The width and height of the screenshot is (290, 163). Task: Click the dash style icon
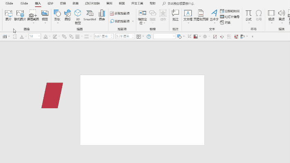click(x=86, y=36)
